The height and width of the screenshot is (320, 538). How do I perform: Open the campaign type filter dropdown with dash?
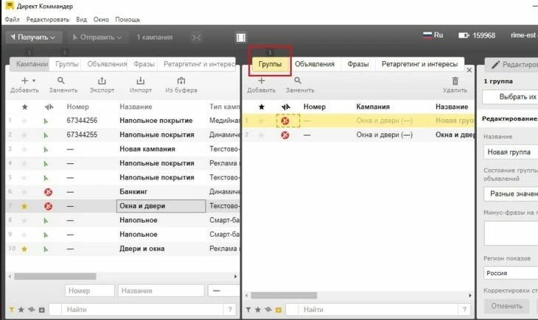224,291
